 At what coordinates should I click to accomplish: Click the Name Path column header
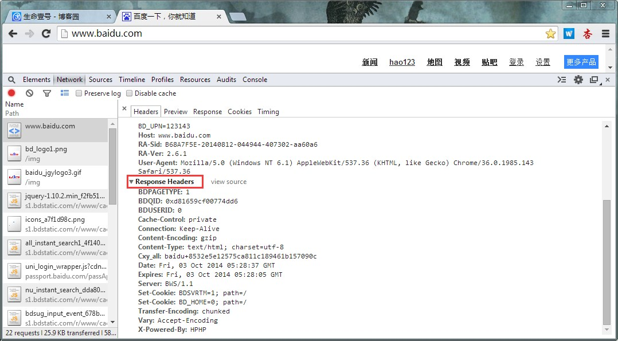click(59, 109)
